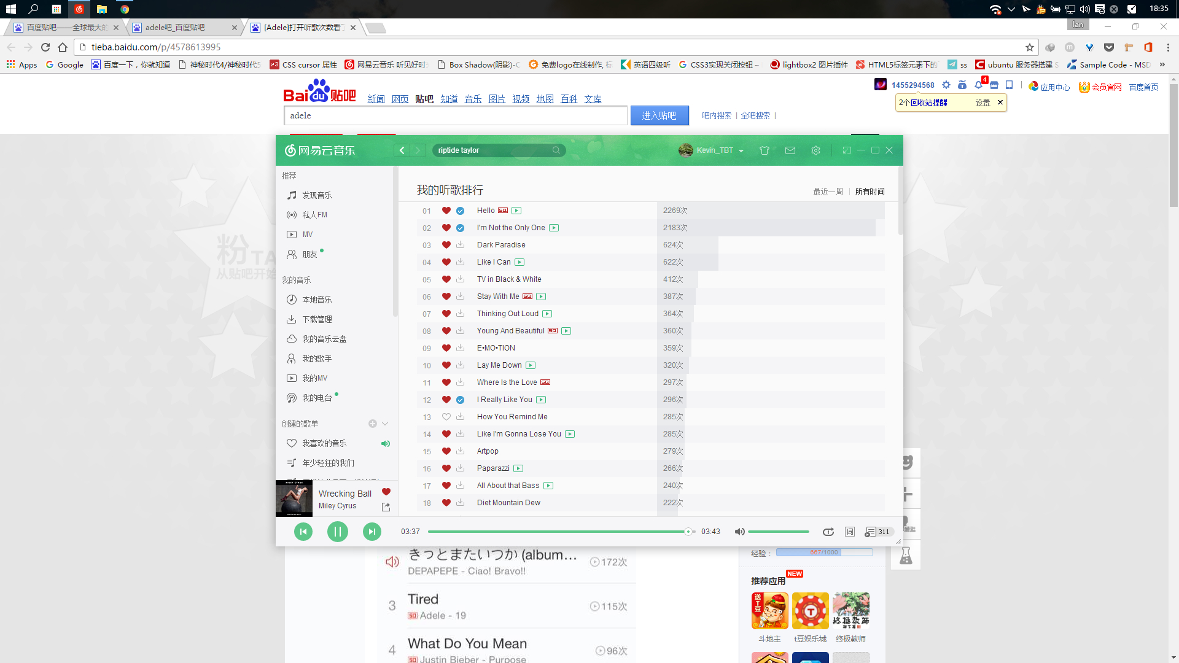Open the playlist queue showing 311
The image size is (1179, 663).
point(877,532)
